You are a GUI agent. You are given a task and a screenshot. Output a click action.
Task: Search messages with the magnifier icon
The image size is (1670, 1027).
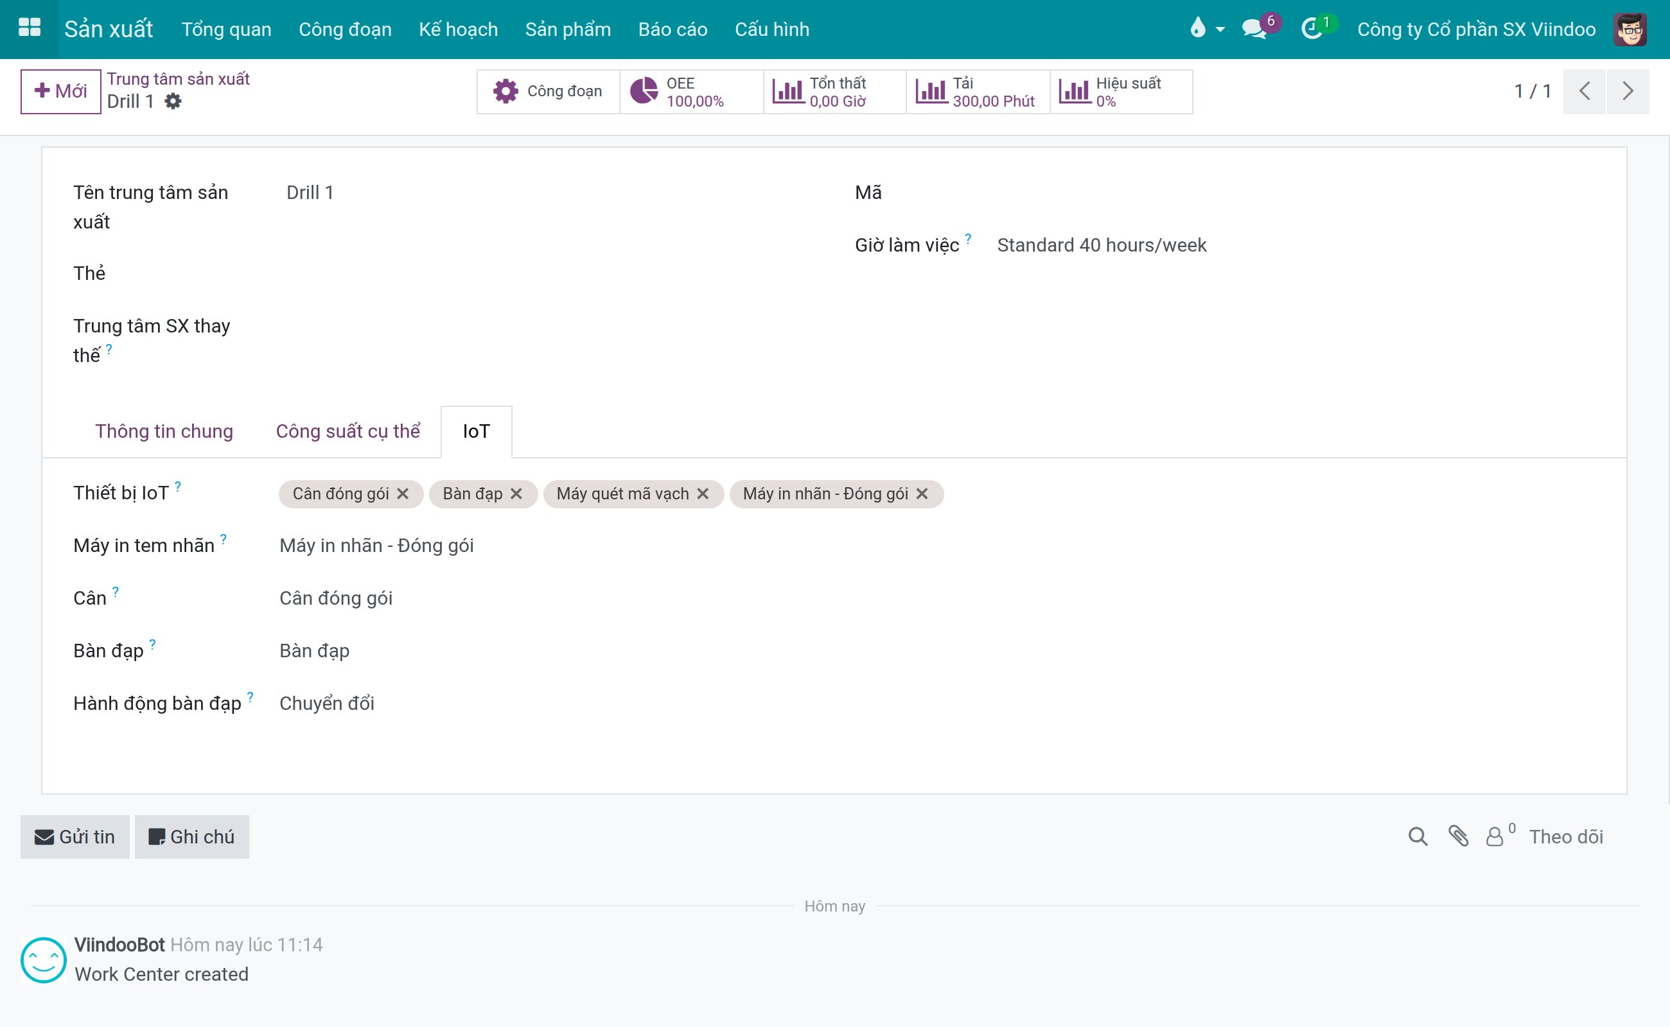coord(1417,836)
